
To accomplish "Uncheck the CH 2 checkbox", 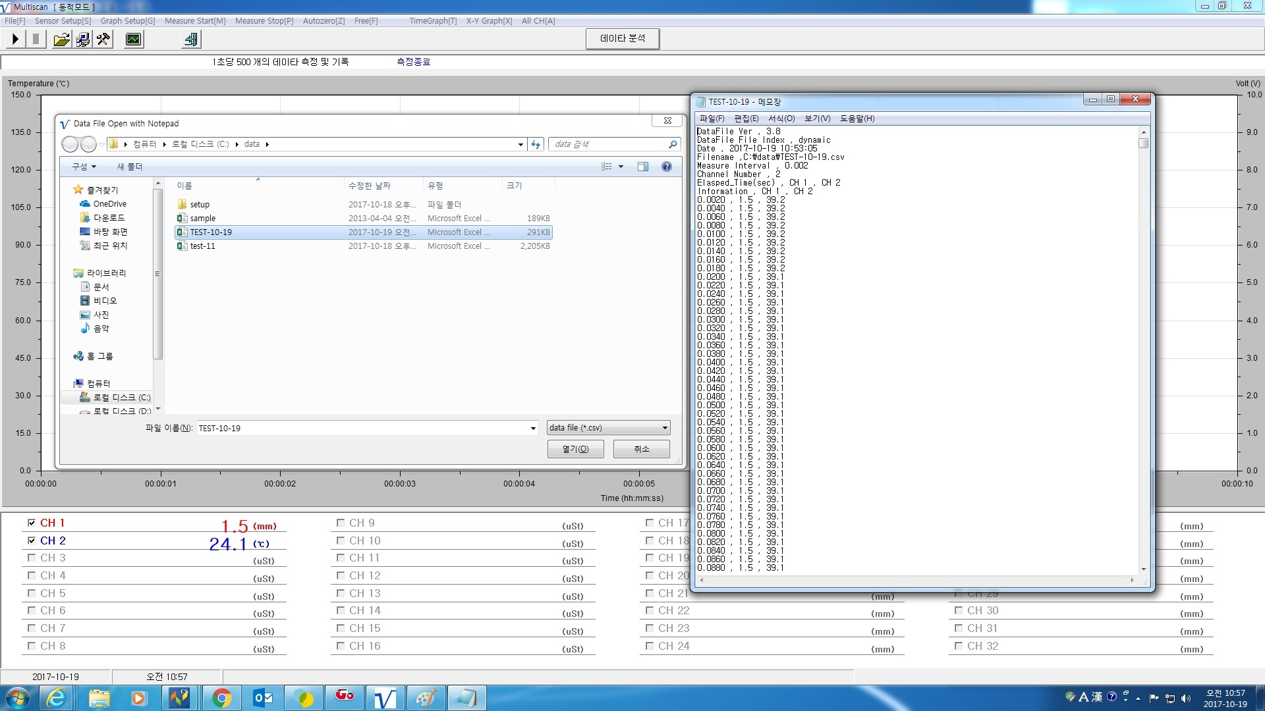I will click(x=32, y=540).
